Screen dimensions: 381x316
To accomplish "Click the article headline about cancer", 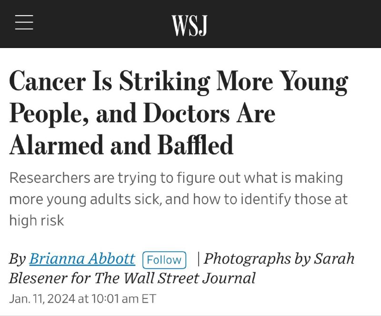I will 179,112.
